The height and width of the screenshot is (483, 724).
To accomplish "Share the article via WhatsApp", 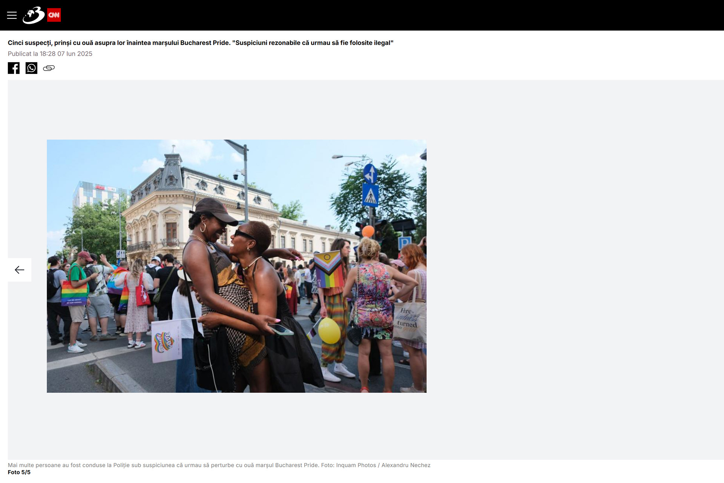I will 31,68.
